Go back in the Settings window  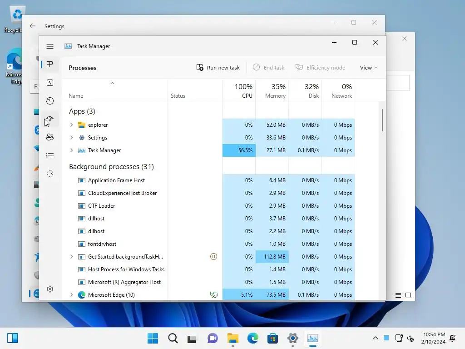pos(33,26)
